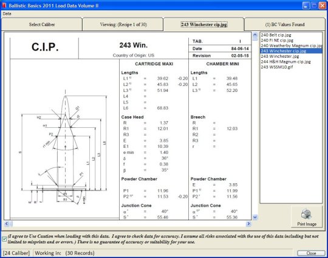The image size is (328, 258).
Task: Click the Print Image button
Action: tap(307, 217)
